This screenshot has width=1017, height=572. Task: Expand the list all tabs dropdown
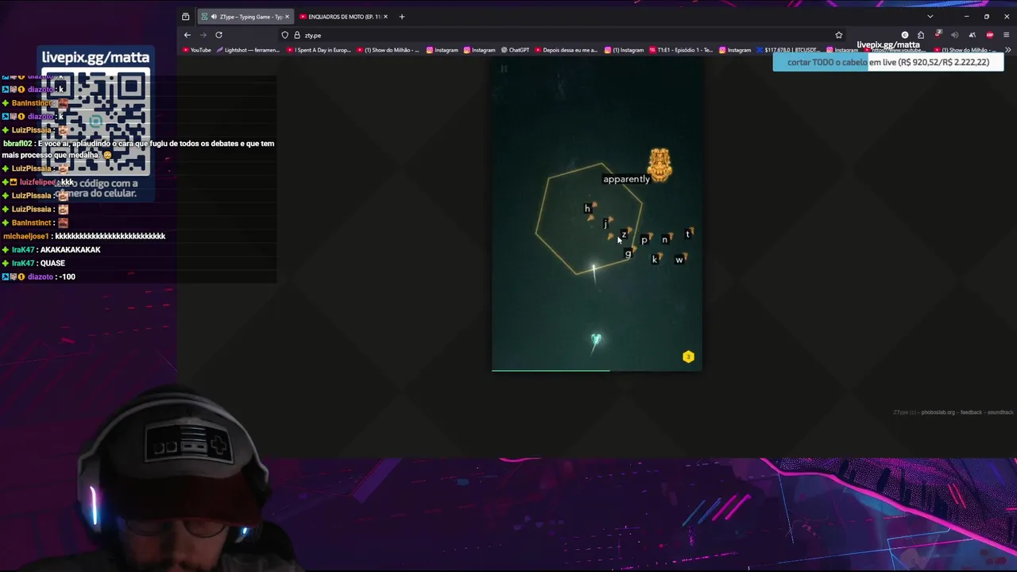click(x=930, y=17)
